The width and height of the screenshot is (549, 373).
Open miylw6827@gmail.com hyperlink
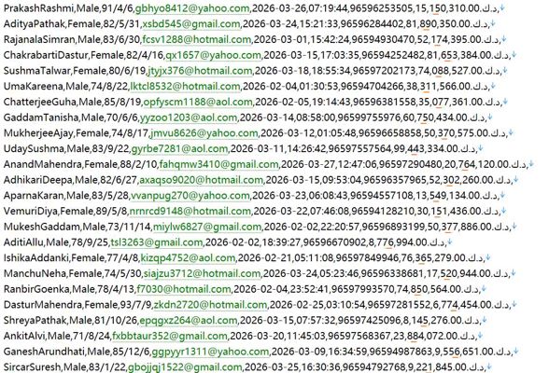click(x=207, y=227)
